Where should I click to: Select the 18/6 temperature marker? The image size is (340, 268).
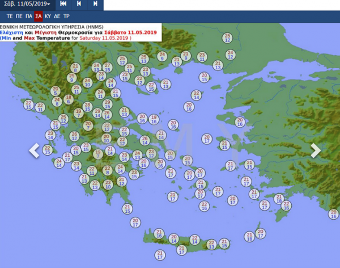[x=69, y=99]
